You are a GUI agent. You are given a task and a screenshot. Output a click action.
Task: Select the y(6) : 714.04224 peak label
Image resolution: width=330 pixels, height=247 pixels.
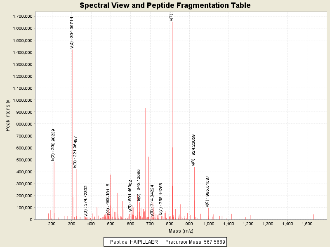(x=152, y=200)
